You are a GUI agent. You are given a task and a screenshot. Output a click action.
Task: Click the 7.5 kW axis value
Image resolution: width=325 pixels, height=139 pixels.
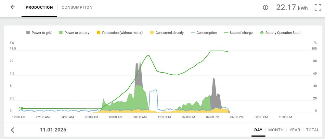[12, 74]
